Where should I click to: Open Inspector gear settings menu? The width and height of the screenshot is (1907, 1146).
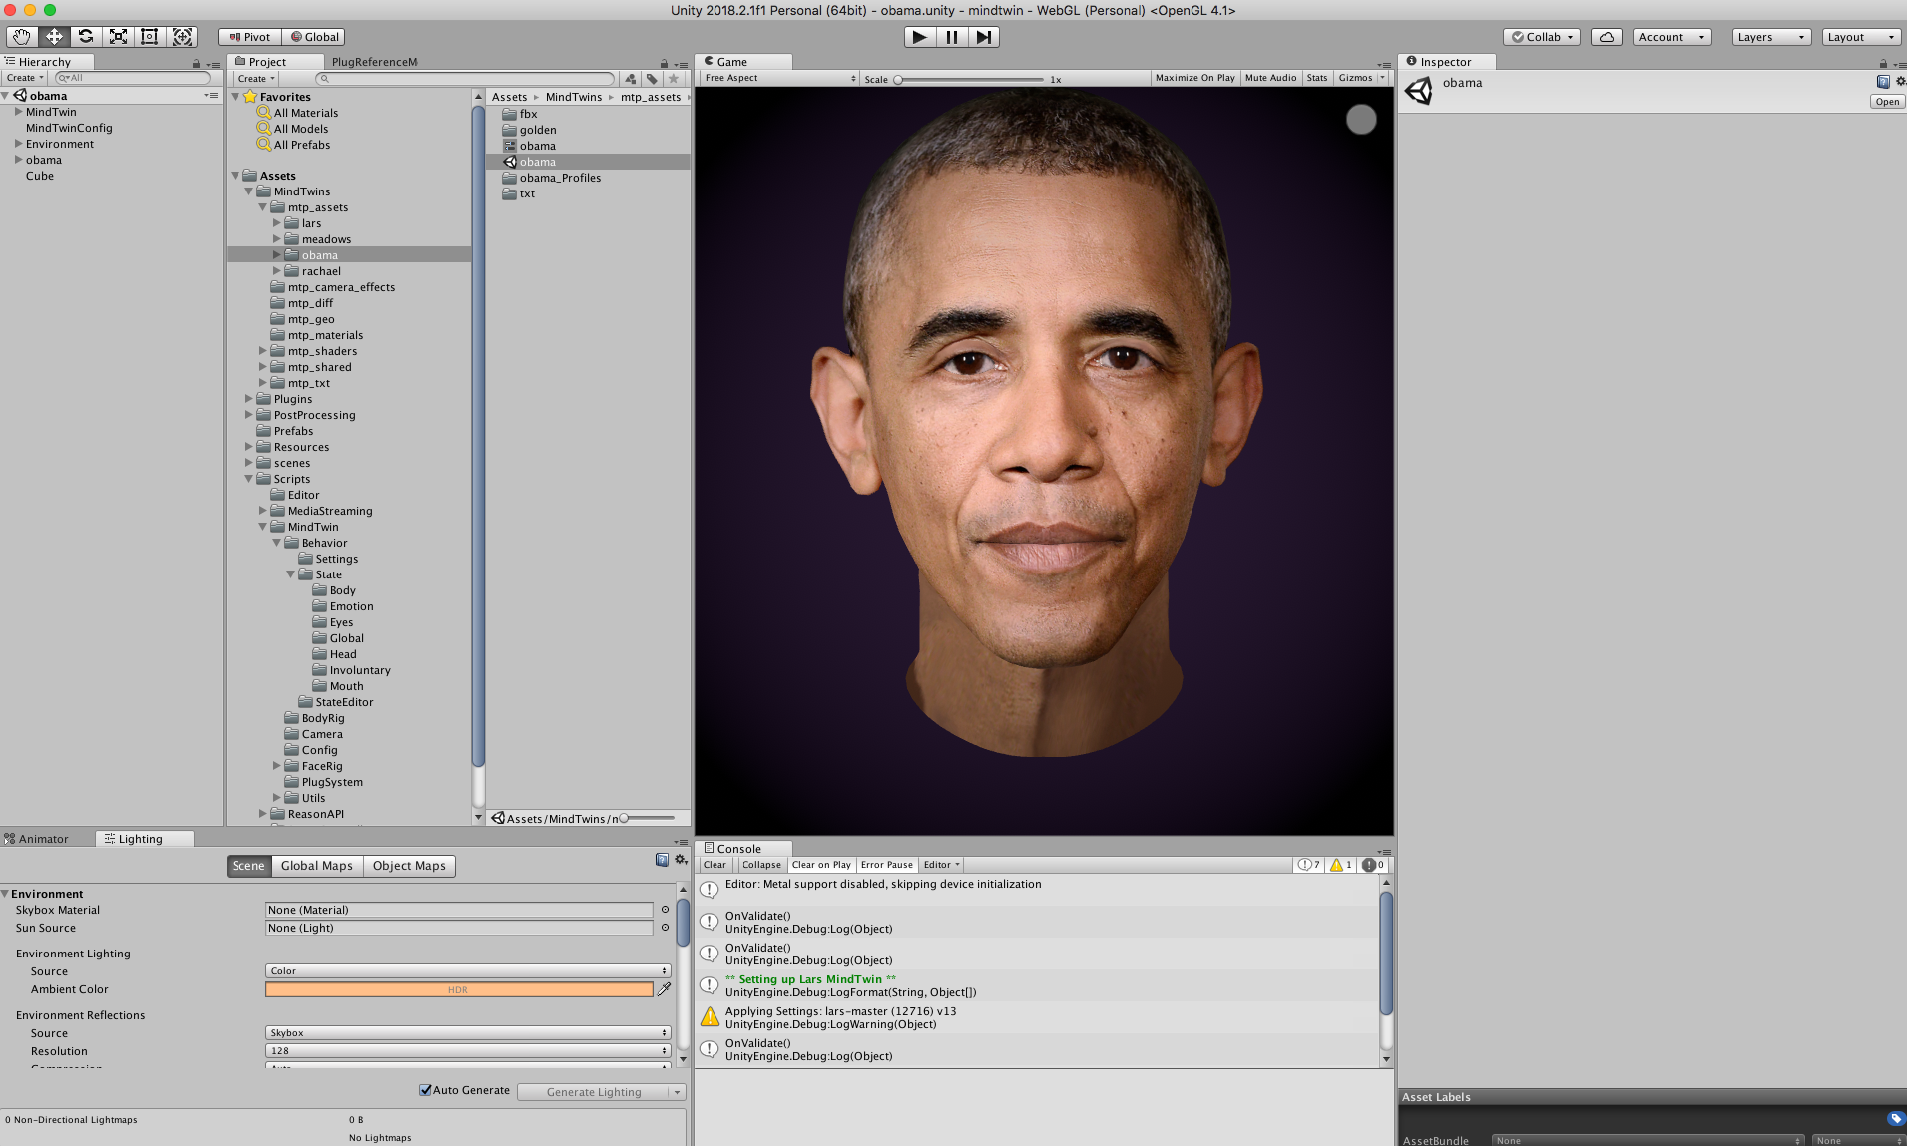click(1900, 82)
